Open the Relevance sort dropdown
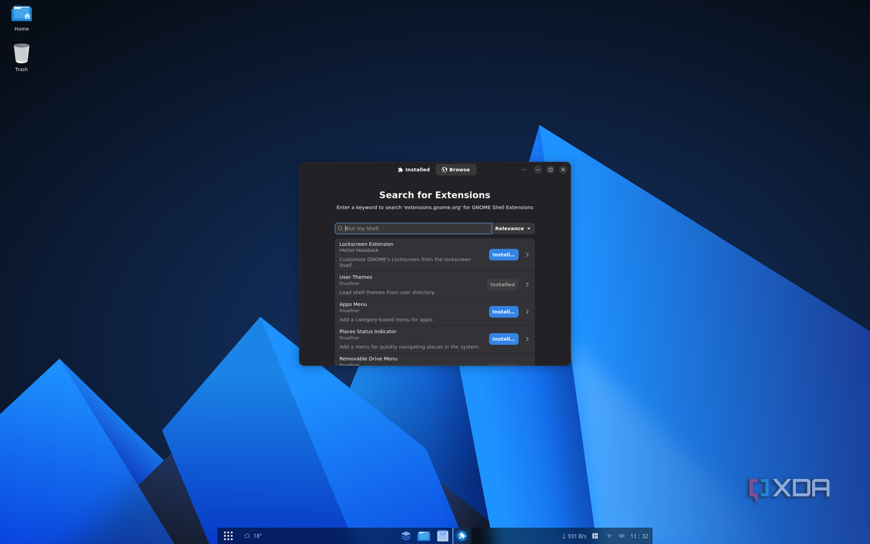870x544 pixels. [513, 228]
